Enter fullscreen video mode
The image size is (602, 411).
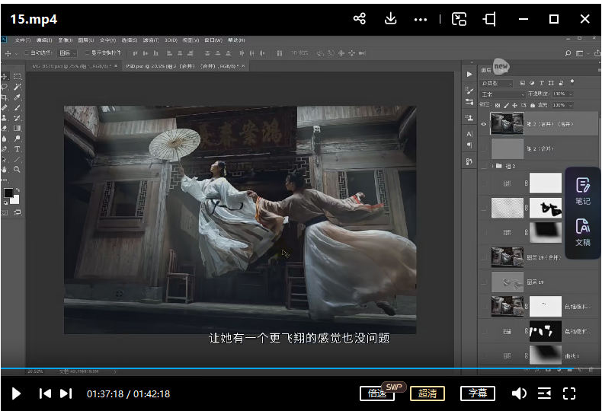click(569, 393)
